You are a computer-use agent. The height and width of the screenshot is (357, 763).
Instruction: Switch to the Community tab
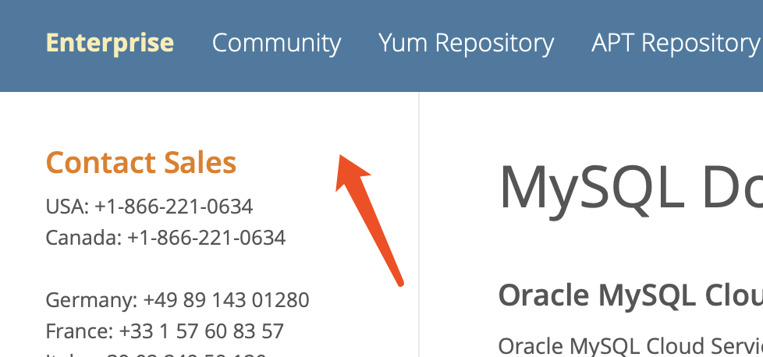[x=276, y=42]
